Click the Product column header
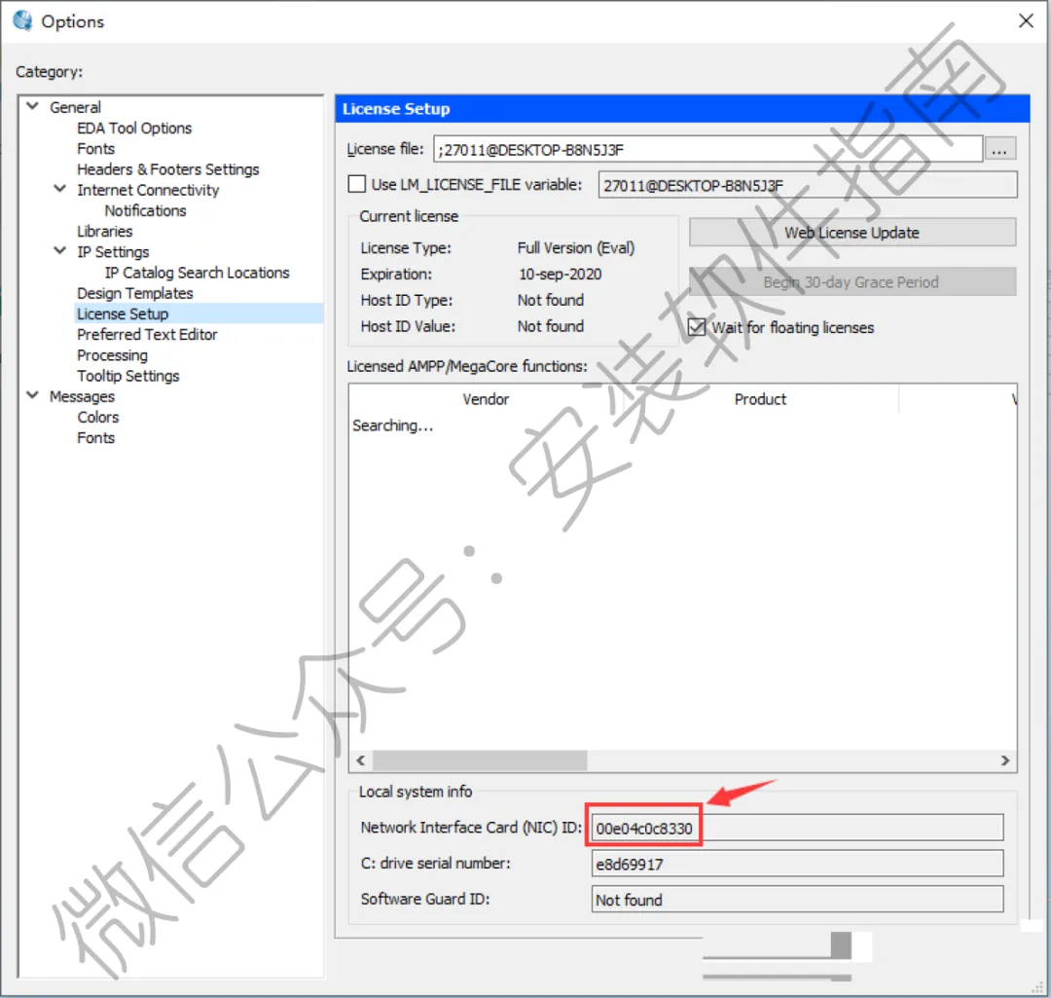Viewport: 1051px width, 998px height. pyautogui.click(x=760, y=399)
